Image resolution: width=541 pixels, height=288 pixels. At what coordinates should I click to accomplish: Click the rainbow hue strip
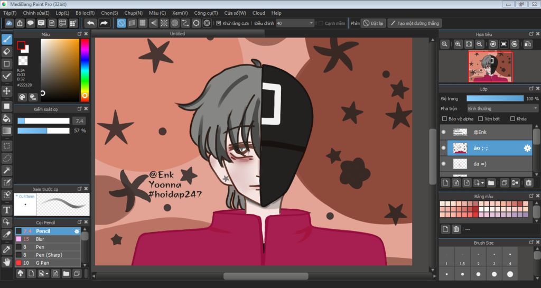85,70
